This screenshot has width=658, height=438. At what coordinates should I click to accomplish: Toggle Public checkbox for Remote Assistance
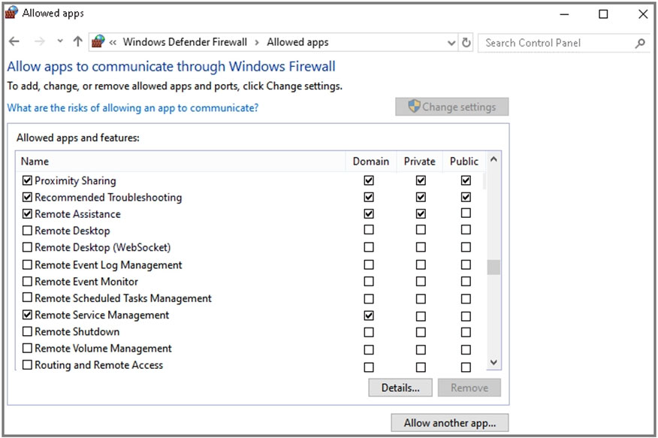(466, 213)
